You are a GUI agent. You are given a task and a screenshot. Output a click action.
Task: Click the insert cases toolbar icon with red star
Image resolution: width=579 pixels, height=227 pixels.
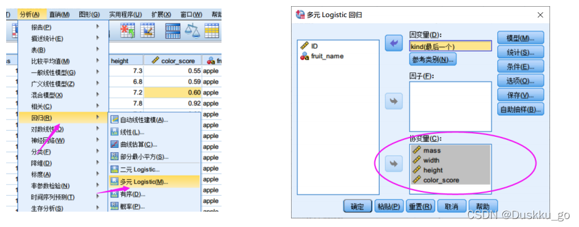[127, 31]
